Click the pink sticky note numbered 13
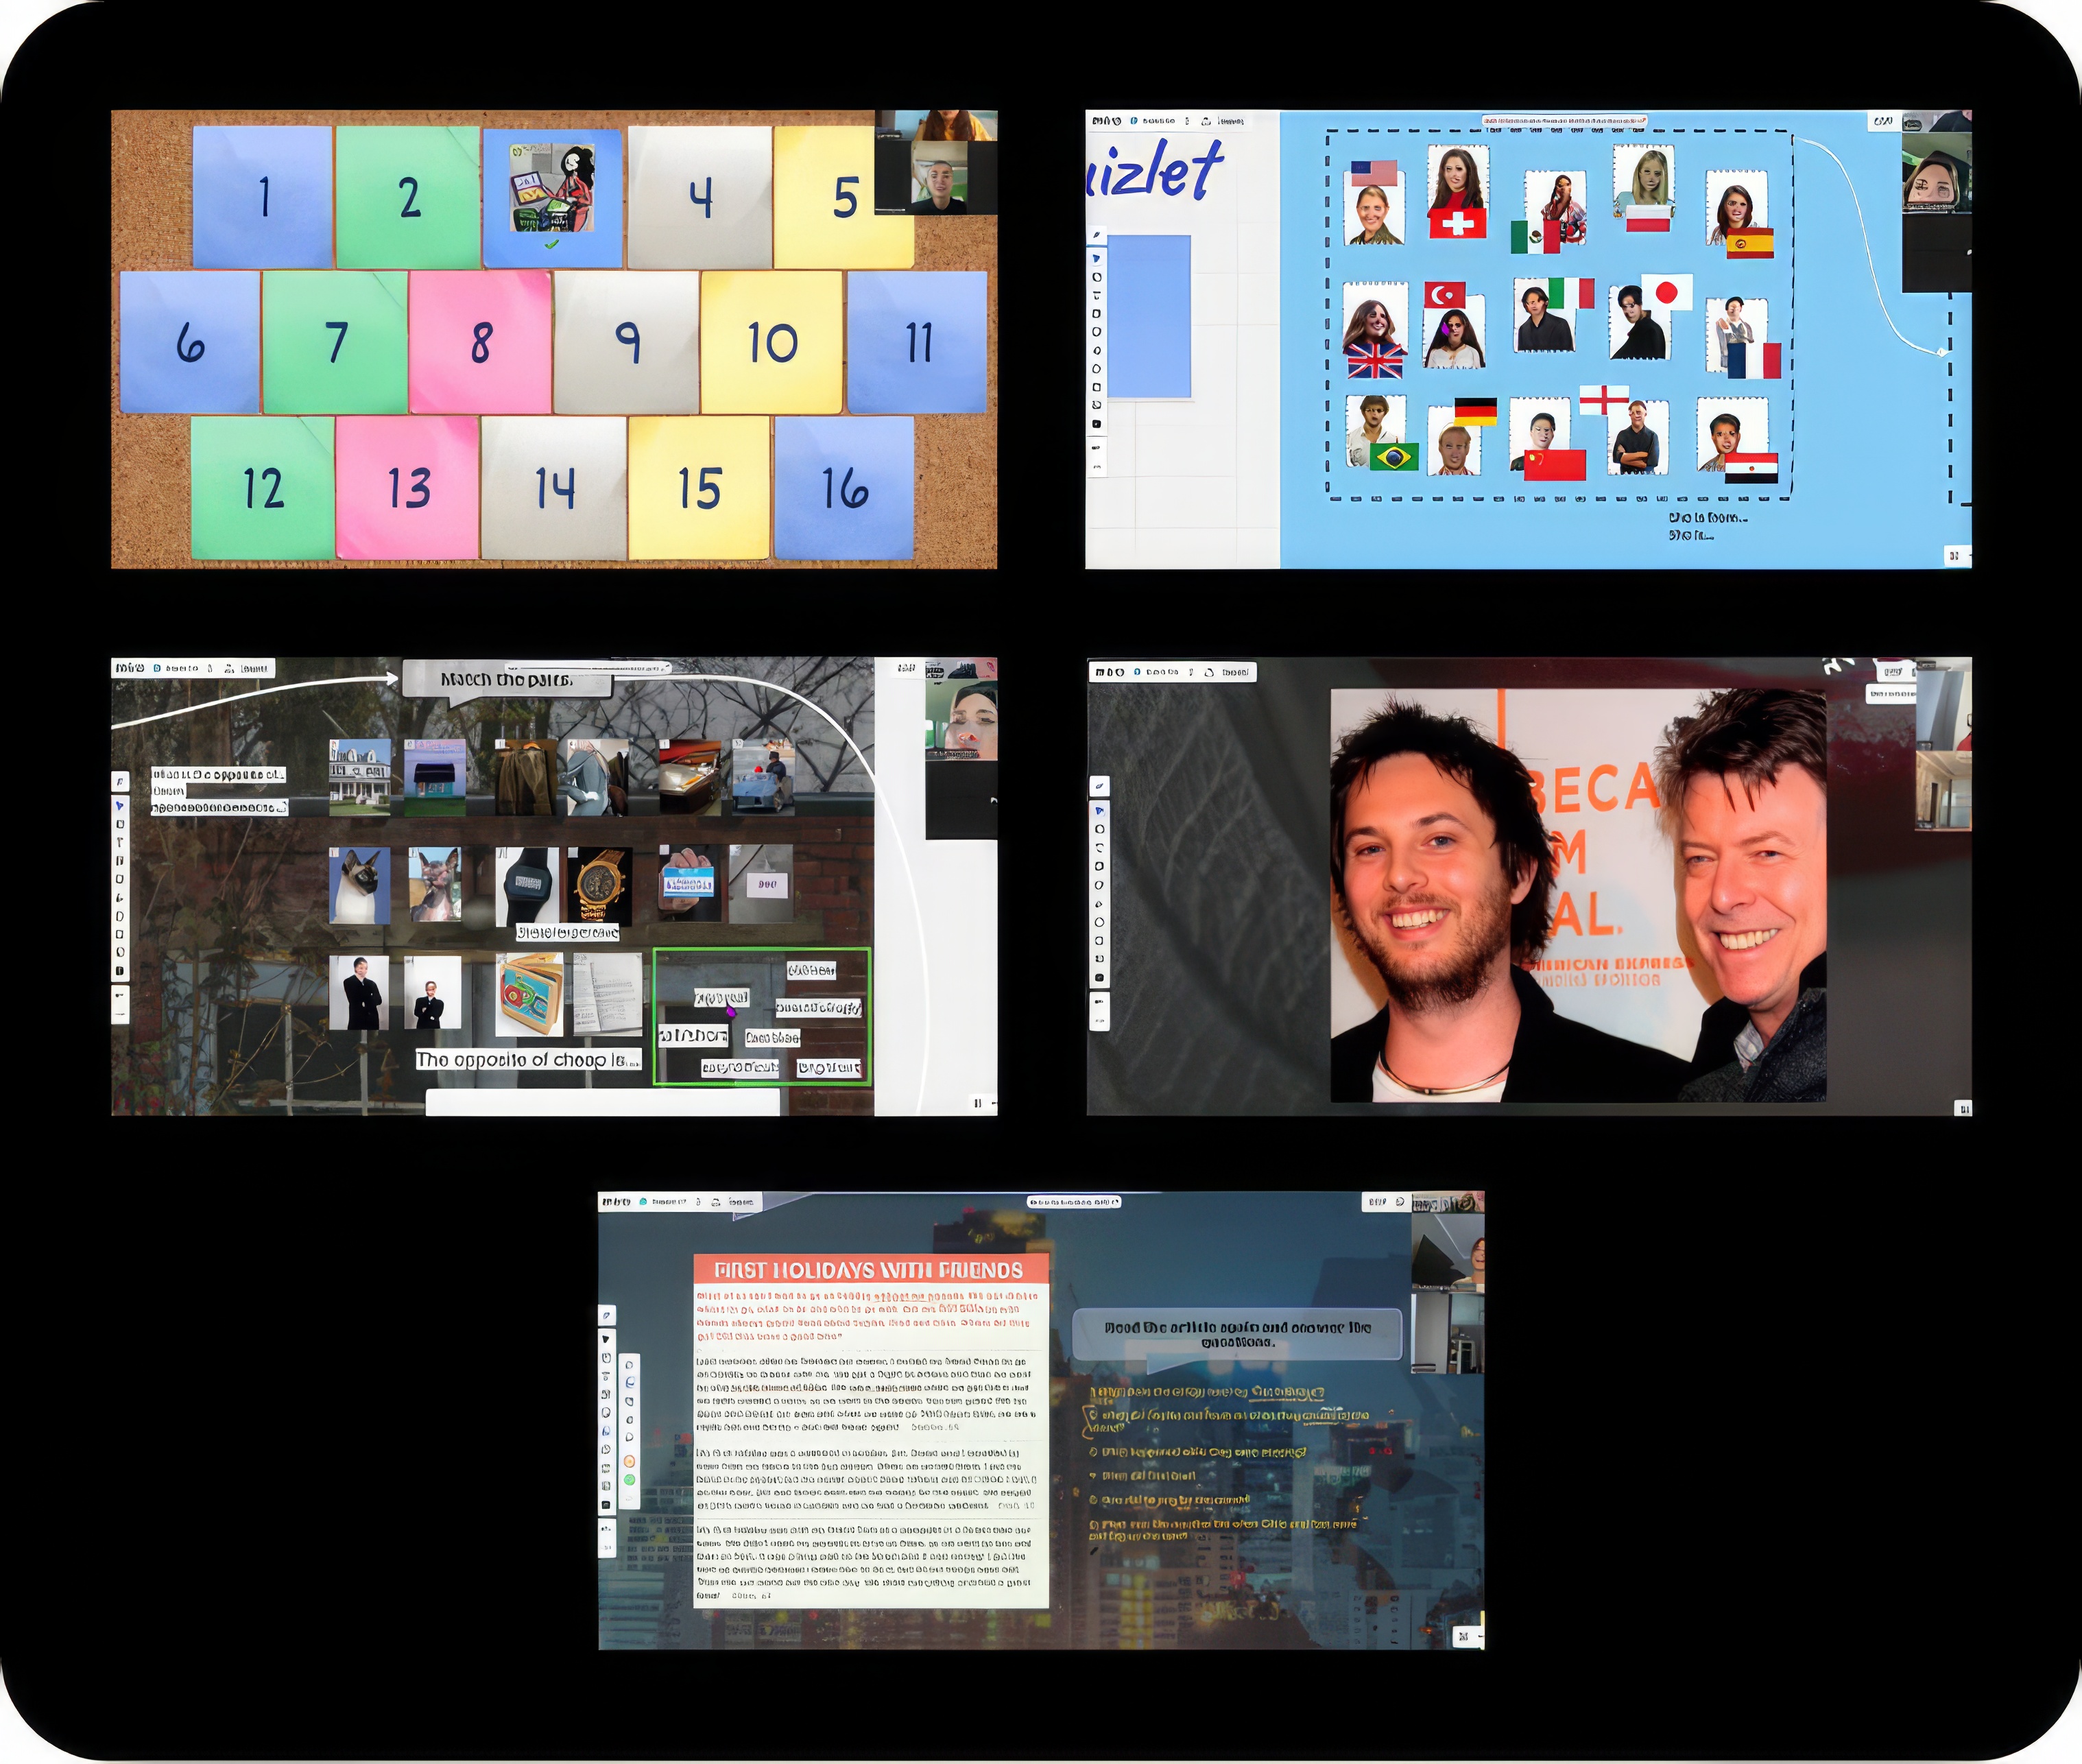 (408, 488)
